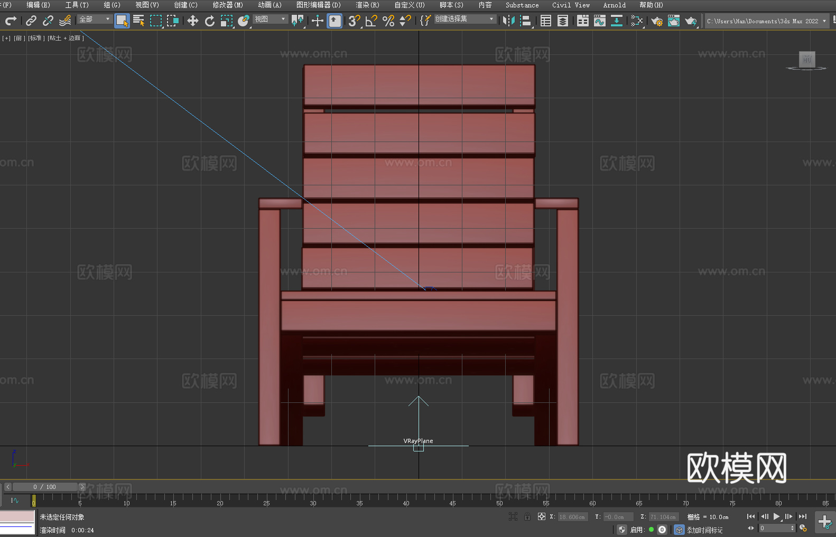Toggle the Percent Snap button
Screen dimensions: 836x537
388,21
